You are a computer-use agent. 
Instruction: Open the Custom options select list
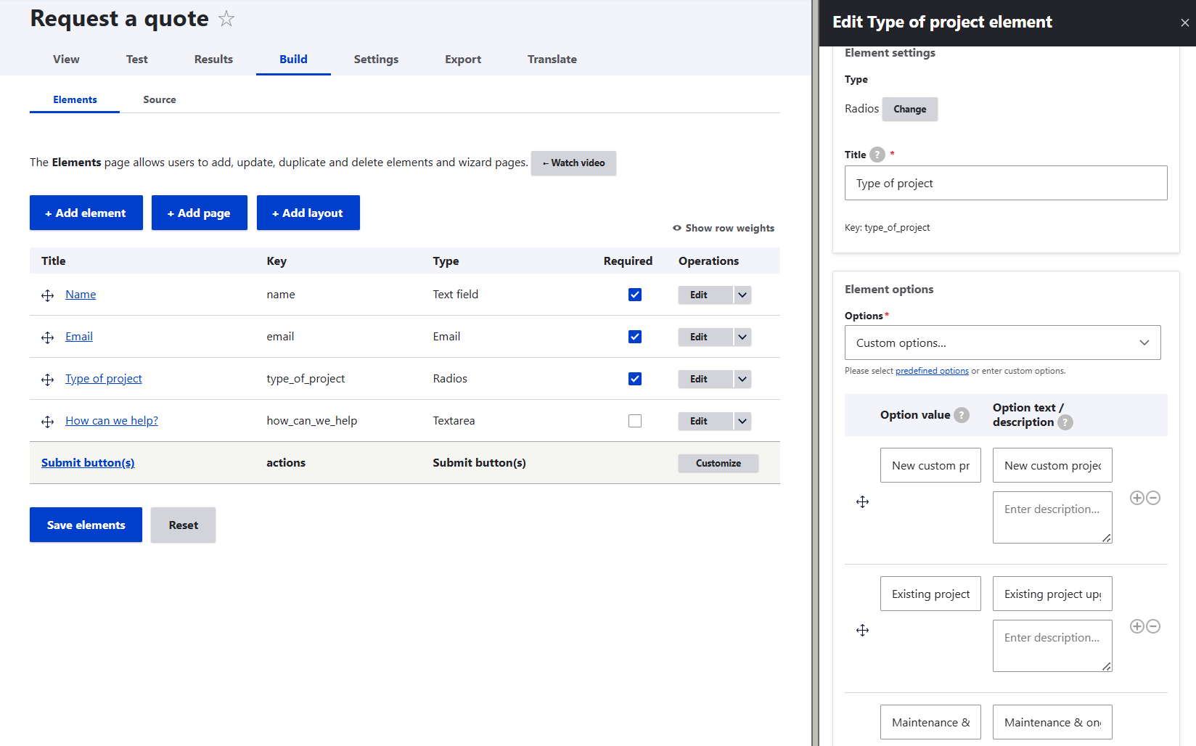[1002, 343]
